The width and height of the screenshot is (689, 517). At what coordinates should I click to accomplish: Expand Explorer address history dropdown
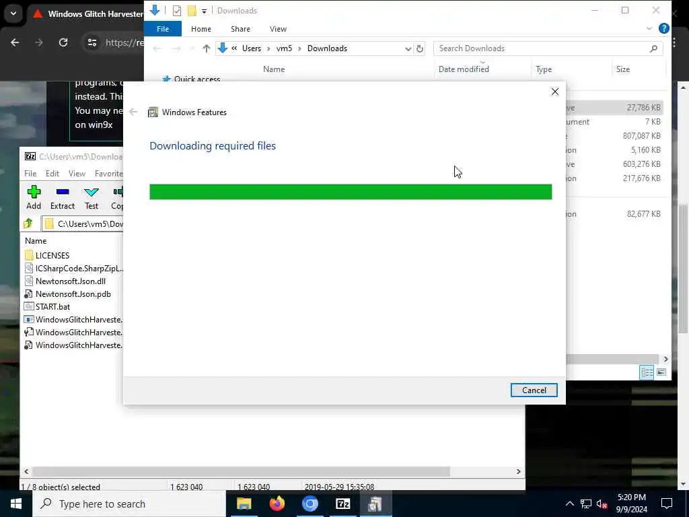pyautogui.click(x=408, y=48)
